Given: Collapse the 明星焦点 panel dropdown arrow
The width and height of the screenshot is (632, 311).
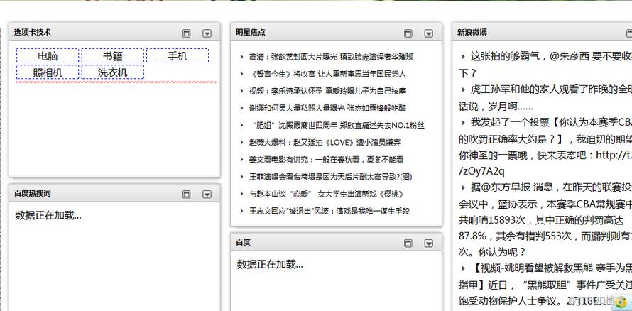Looking at the screenshot, I should tap(428, 33).
